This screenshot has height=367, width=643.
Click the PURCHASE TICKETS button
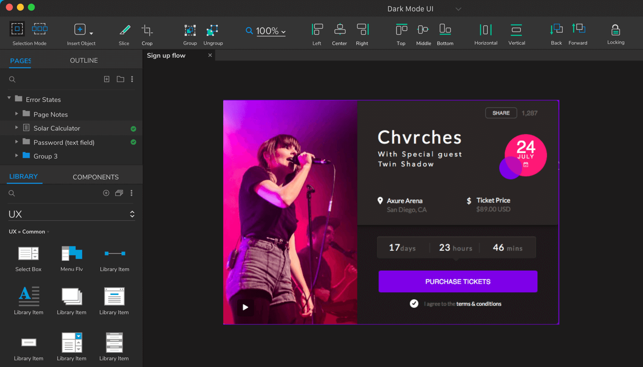457,281
